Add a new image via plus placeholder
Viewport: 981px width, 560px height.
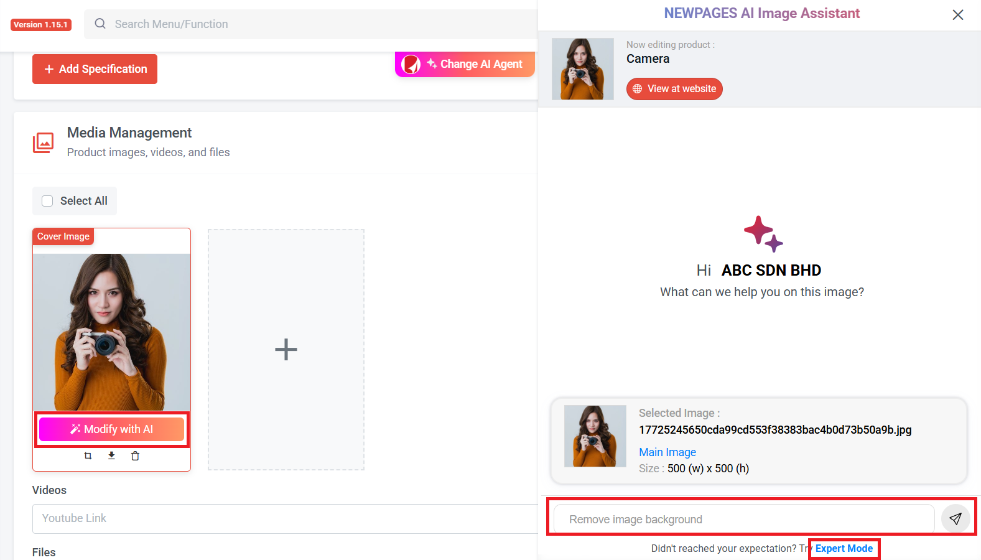tap(286, 350)
